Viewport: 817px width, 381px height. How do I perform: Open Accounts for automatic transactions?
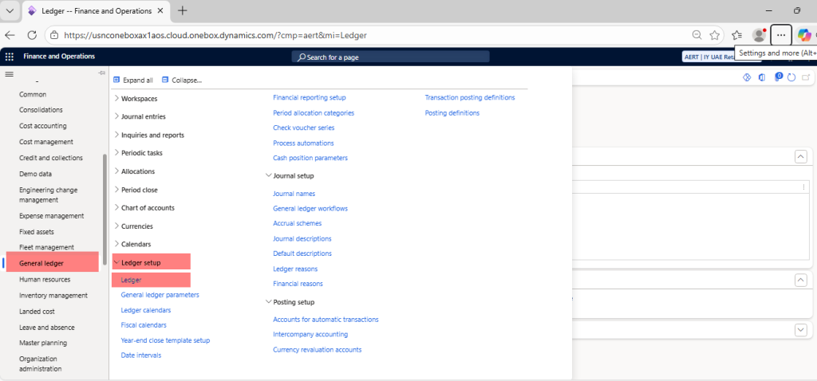tap(326, 320)
